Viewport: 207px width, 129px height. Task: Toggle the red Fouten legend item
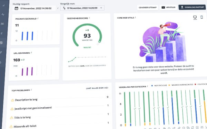(201, 84)
